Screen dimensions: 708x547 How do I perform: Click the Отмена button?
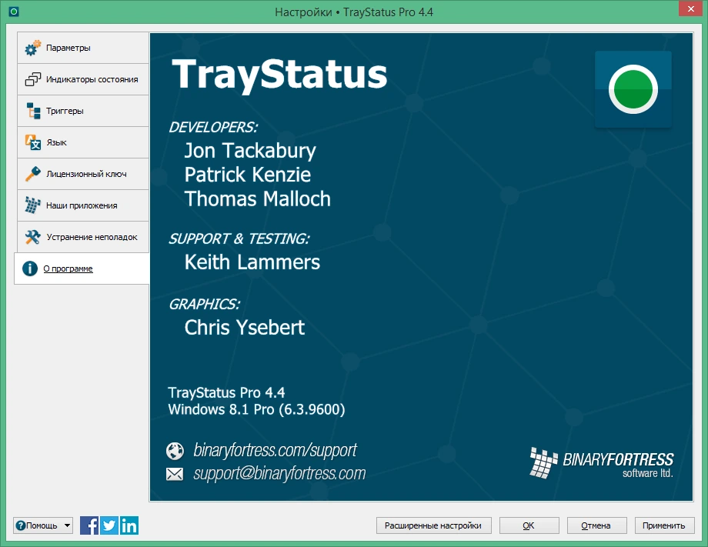pyautogui.click(x=596, y=525)
